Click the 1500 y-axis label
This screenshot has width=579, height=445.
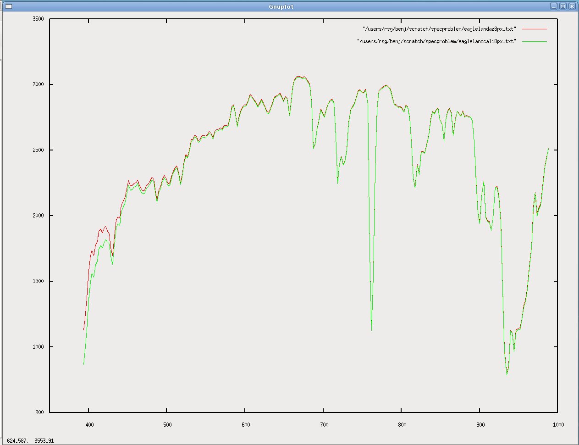[39, 281]
